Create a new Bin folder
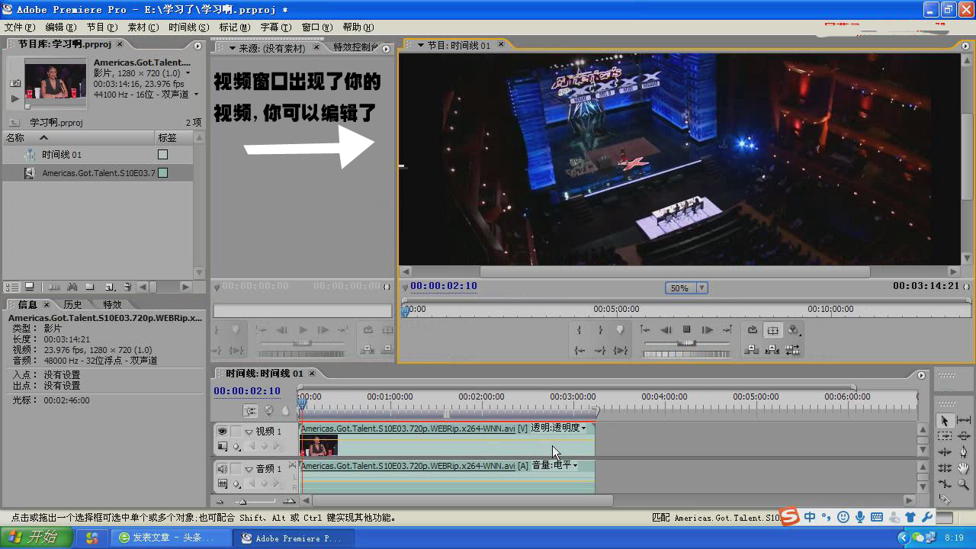976x549 pixels. pyautogui.click(x=90, y=287)
